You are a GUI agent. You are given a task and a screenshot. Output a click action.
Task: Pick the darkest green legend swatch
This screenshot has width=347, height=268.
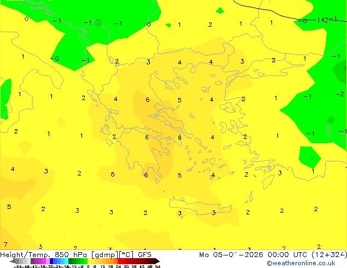[71, 261]
